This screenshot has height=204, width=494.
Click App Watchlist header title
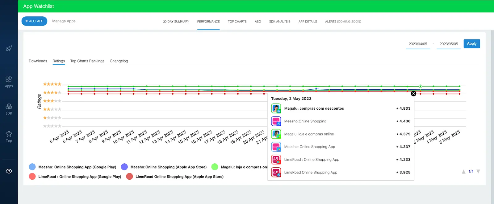pyautogui.click(x=39, y=6)
